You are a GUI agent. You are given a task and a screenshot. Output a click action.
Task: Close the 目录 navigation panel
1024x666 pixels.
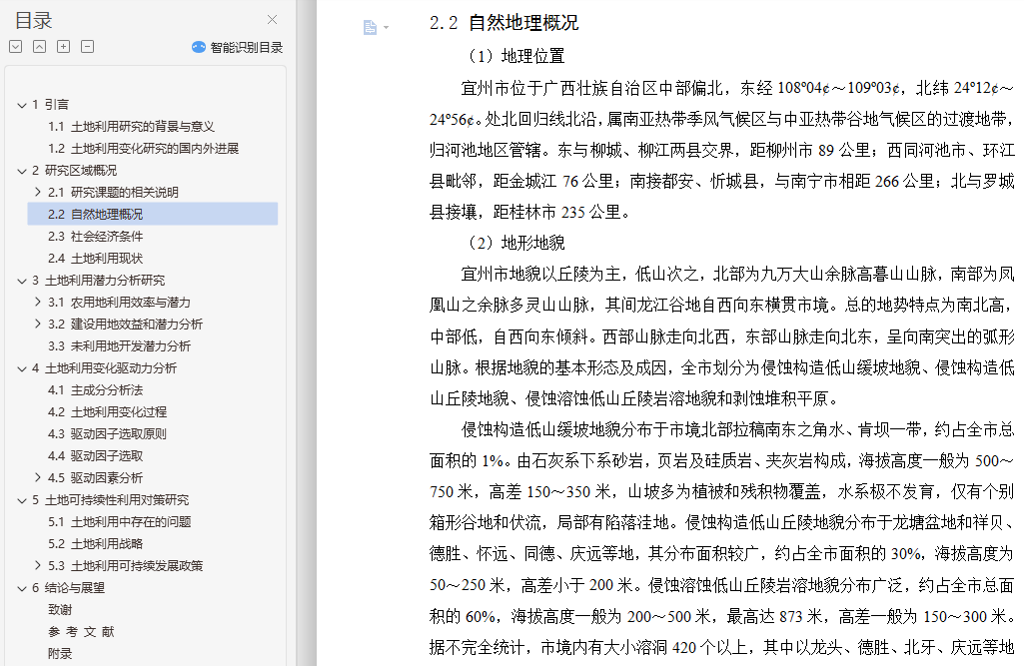pyautogui.click(x=273, y=20)
